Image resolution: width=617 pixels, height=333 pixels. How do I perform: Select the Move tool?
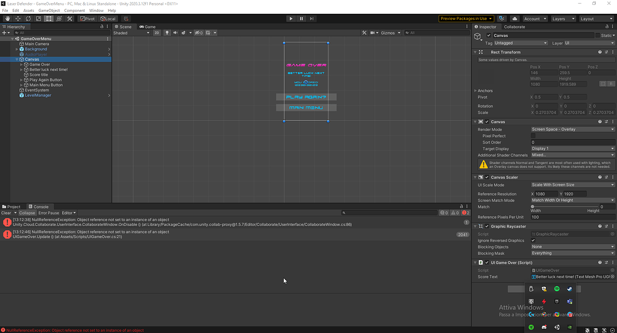(17, 19)
